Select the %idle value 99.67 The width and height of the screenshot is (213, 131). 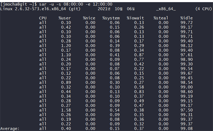pos(186,73)
